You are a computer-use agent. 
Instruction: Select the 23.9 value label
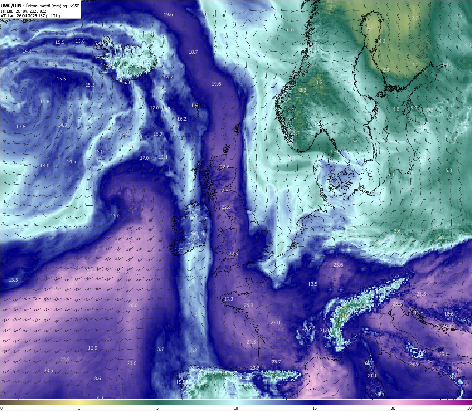point(65,359)
